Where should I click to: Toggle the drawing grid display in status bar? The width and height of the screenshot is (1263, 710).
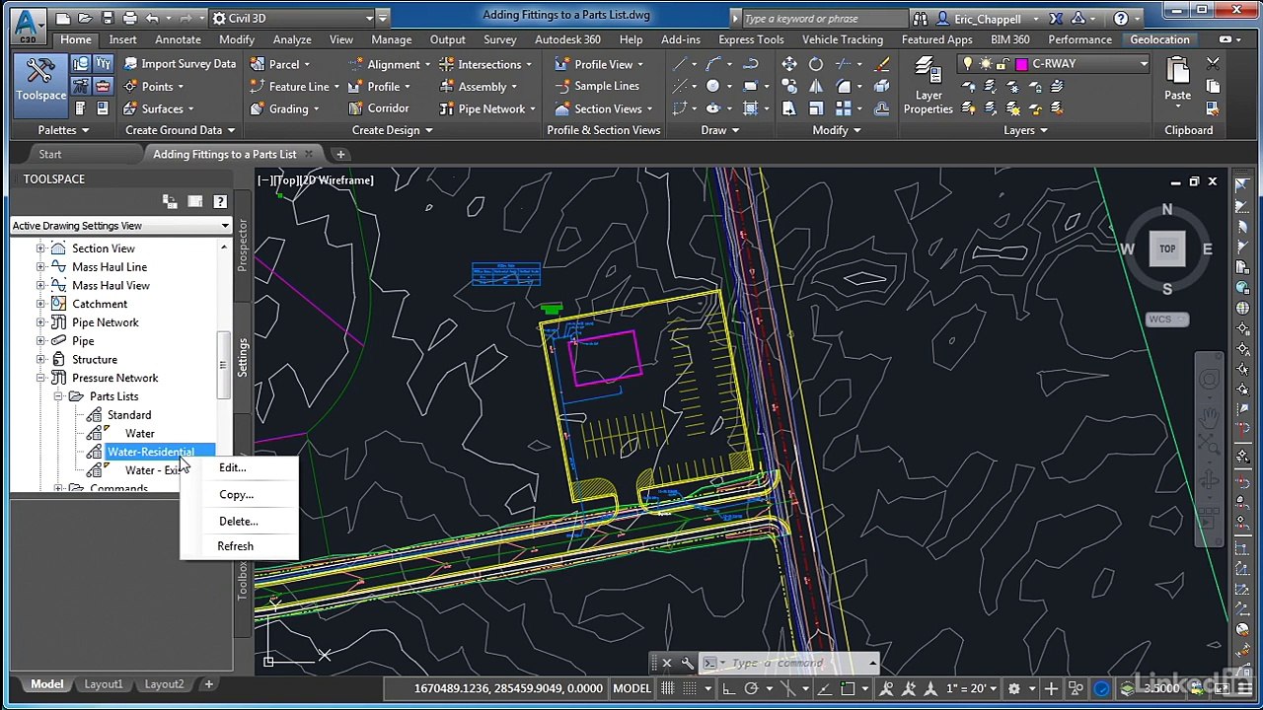point(668,688)
